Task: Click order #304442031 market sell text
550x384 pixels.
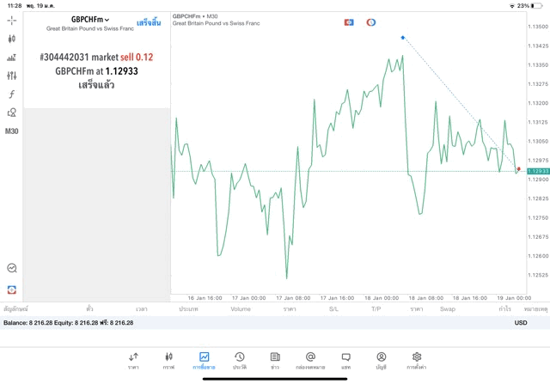Action: [x=96, y=58]
